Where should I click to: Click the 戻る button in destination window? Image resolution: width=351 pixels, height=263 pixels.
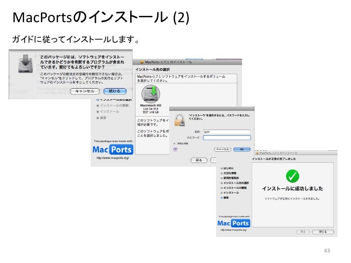[199, 160]
